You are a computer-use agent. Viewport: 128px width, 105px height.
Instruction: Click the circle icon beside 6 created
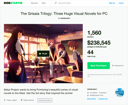pos(88,93)
